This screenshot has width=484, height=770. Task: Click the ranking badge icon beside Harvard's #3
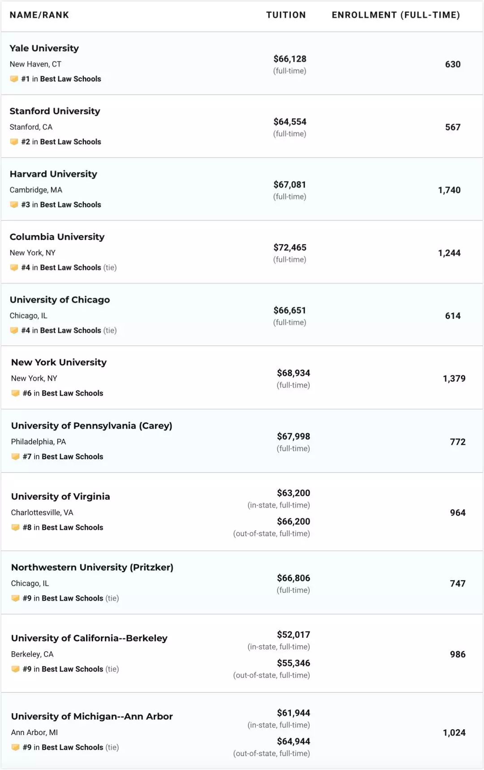pyautogui.click(x=14, y=205)
